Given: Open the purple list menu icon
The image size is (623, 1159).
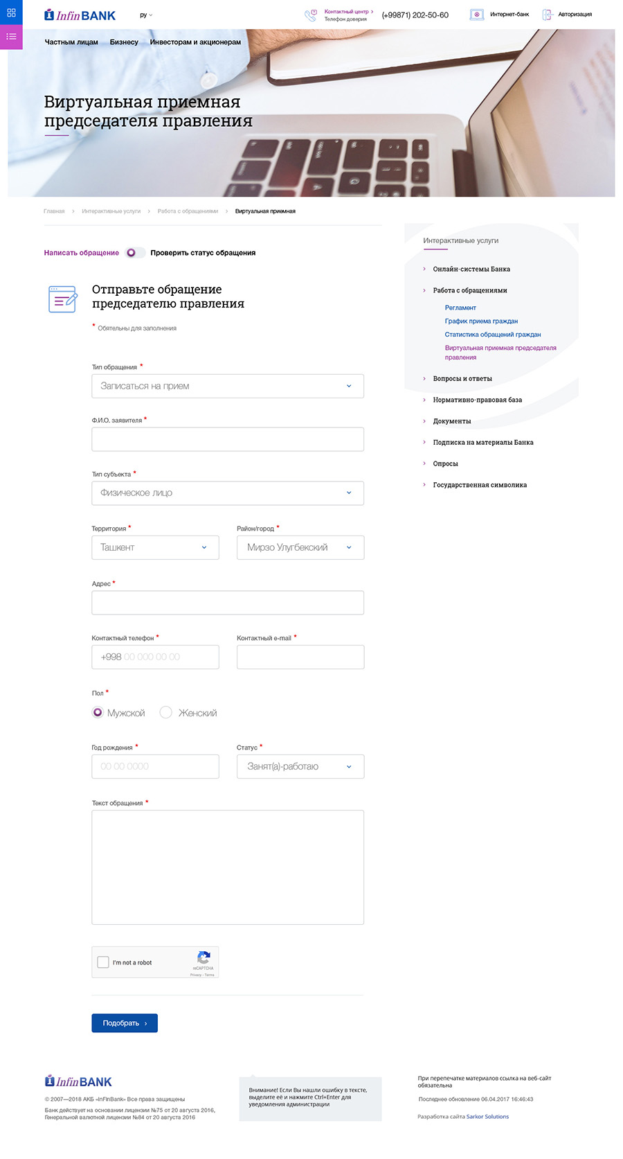Looking at the screenshot, I should pyautogui.click(x=11, y=37).
